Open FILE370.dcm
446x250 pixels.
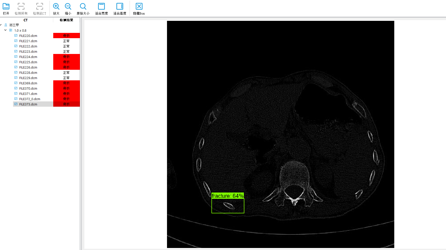(x=28, y=88)
